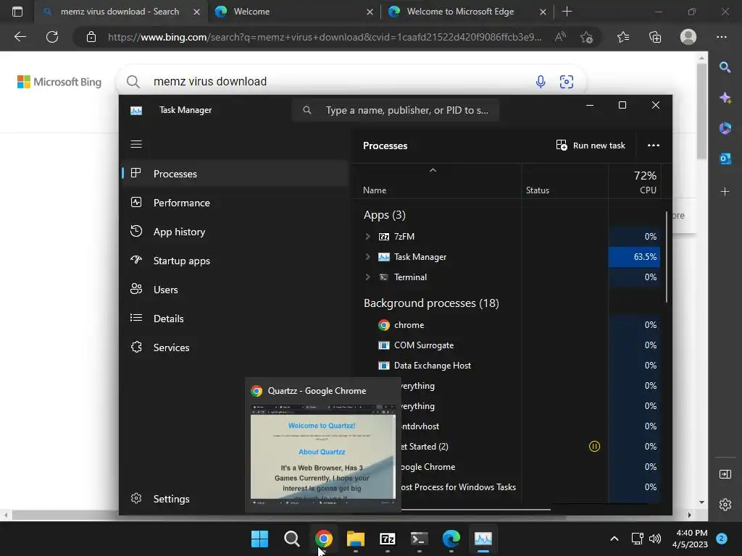Screen dimensions: 742x556
Task: Open File Explorer from taskbar
Action: (x=355, y=539)
